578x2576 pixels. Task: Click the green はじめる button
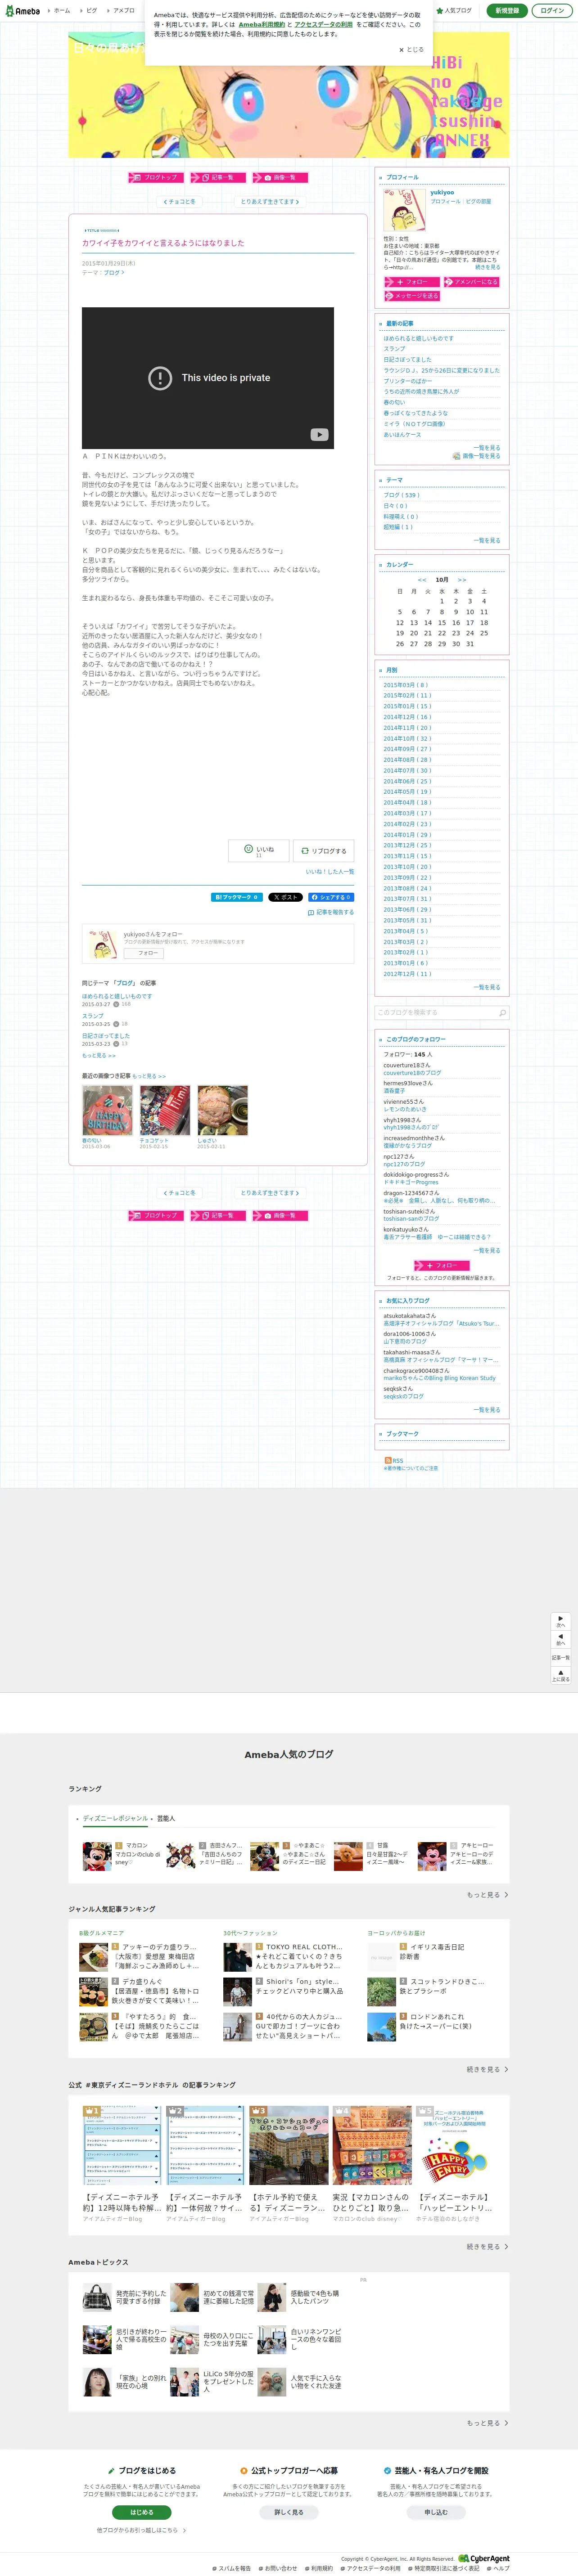point(141,2512)
